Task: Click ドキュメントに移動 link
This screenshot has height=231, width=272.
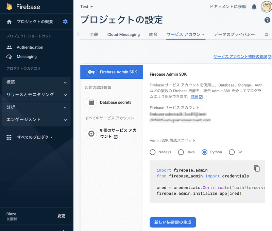Action: click(x=228, y=6)
